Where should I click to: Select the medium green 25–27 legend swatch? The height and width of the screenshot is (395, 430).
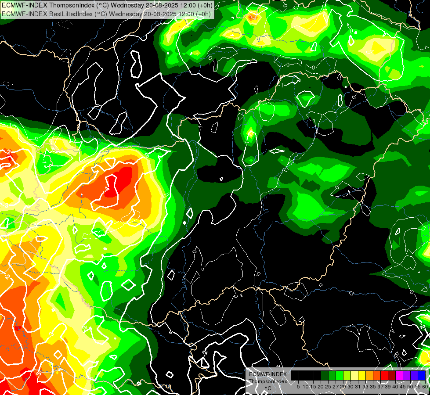point(332,375)
